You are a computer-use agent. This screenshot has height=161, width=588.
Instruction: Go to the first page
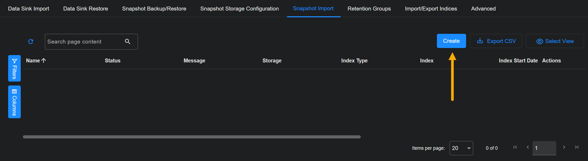[x=515, y=147]
